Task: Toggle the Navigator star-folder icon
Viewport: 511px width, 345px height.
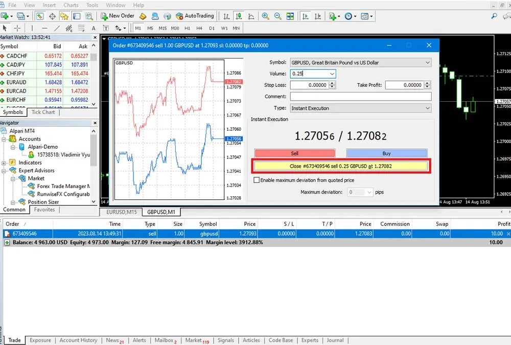Action: point(64,16)
